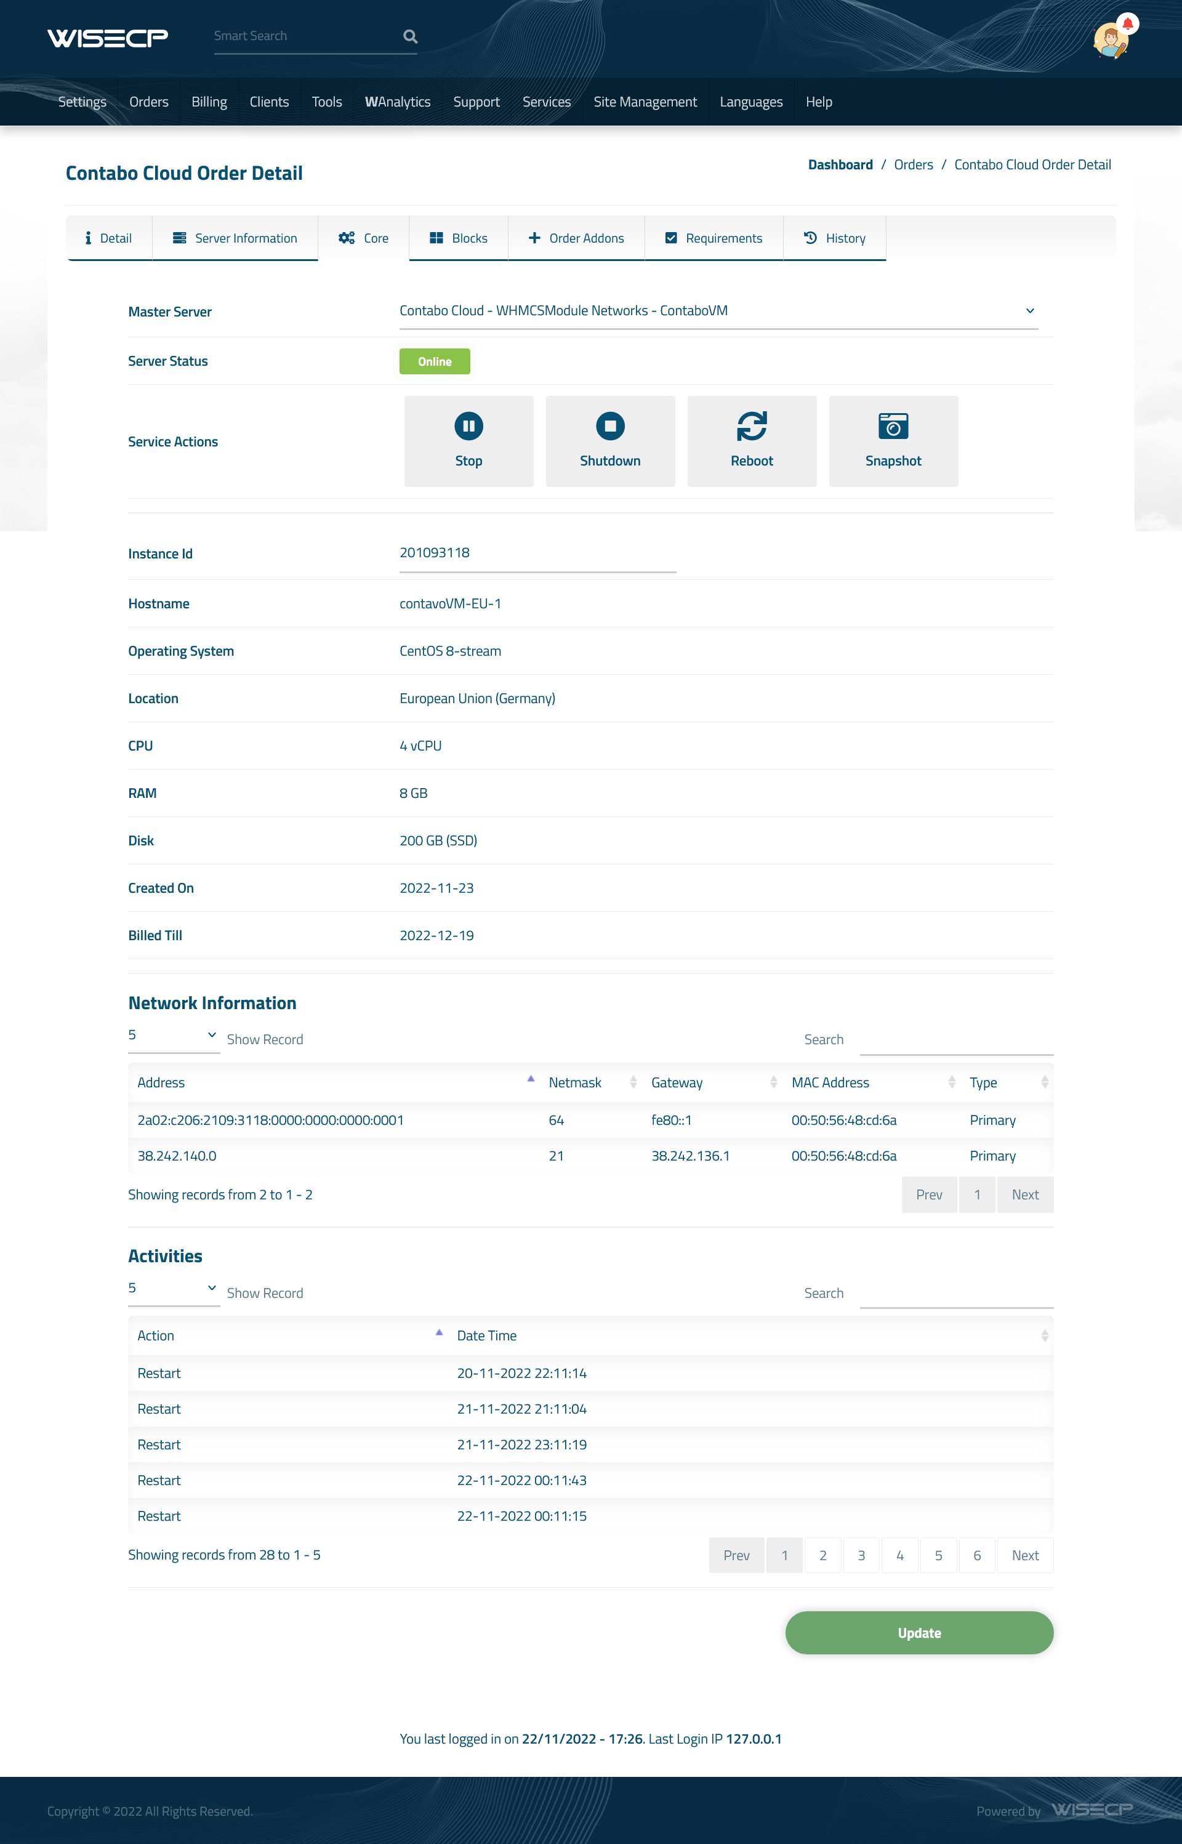Viewport: 1182px width, 1844px height.
Task: Open the Requirements tab
Action: click(714, 238)
